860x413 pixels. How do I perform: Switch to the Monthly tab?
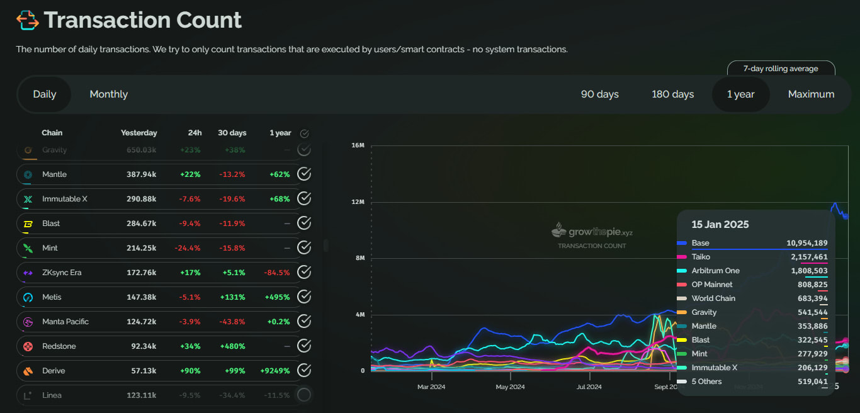tap(108, 94)
